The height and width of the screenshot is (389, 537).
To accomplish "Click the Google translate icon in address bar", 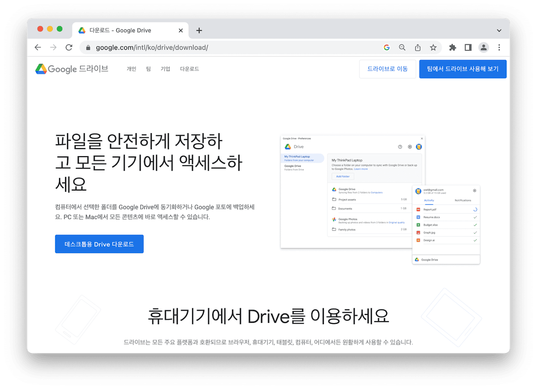I will tap(387, 47).
